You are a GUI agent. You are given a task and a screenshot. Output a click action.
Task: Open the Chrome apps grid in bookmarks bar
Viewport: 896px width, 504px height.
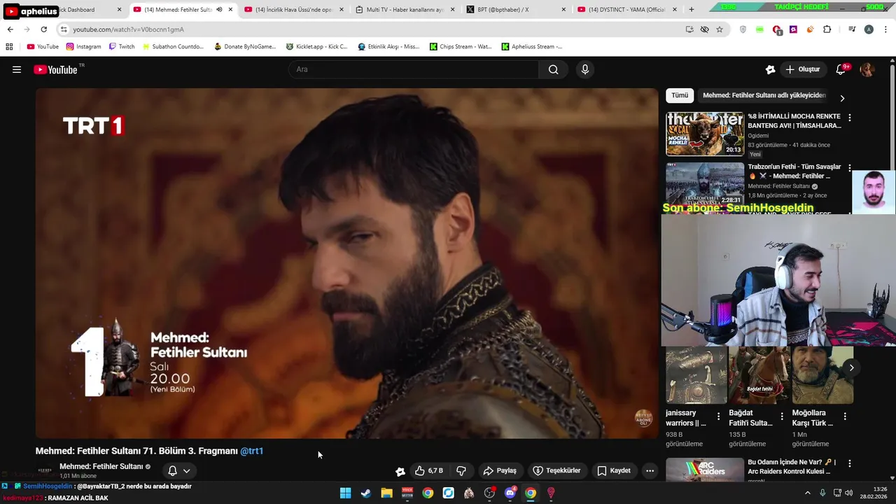point(9,46)
